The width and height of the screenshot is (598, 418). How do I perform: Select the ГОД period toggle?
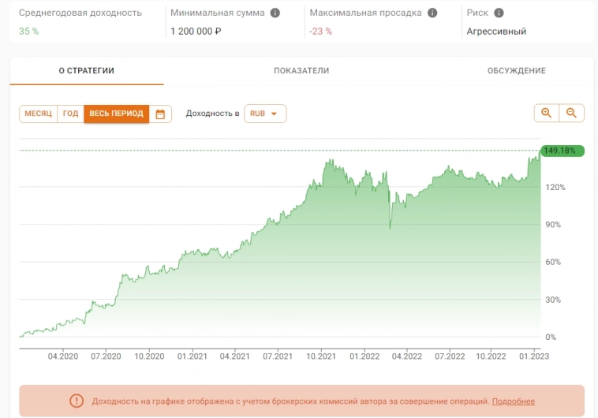pos(70,114)
